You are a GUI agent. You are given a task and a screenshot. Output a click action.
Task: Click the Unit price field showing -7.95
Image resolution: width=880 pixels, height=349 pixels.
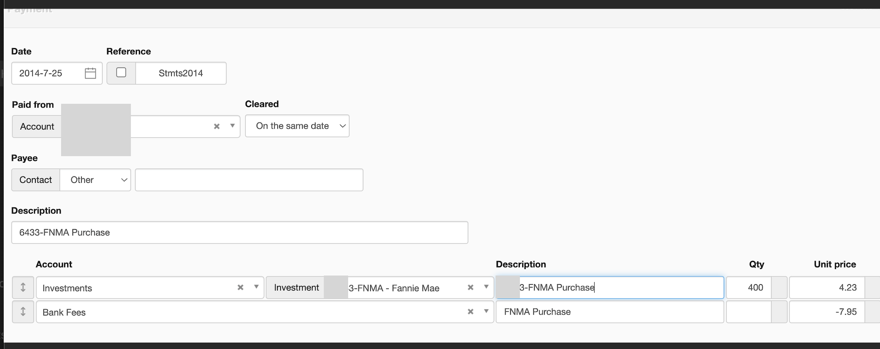pos(827,312)
